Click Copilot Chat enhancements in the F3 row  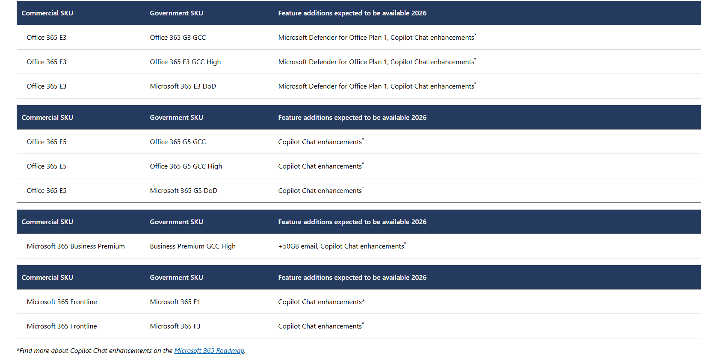click(x=321, y=326)
